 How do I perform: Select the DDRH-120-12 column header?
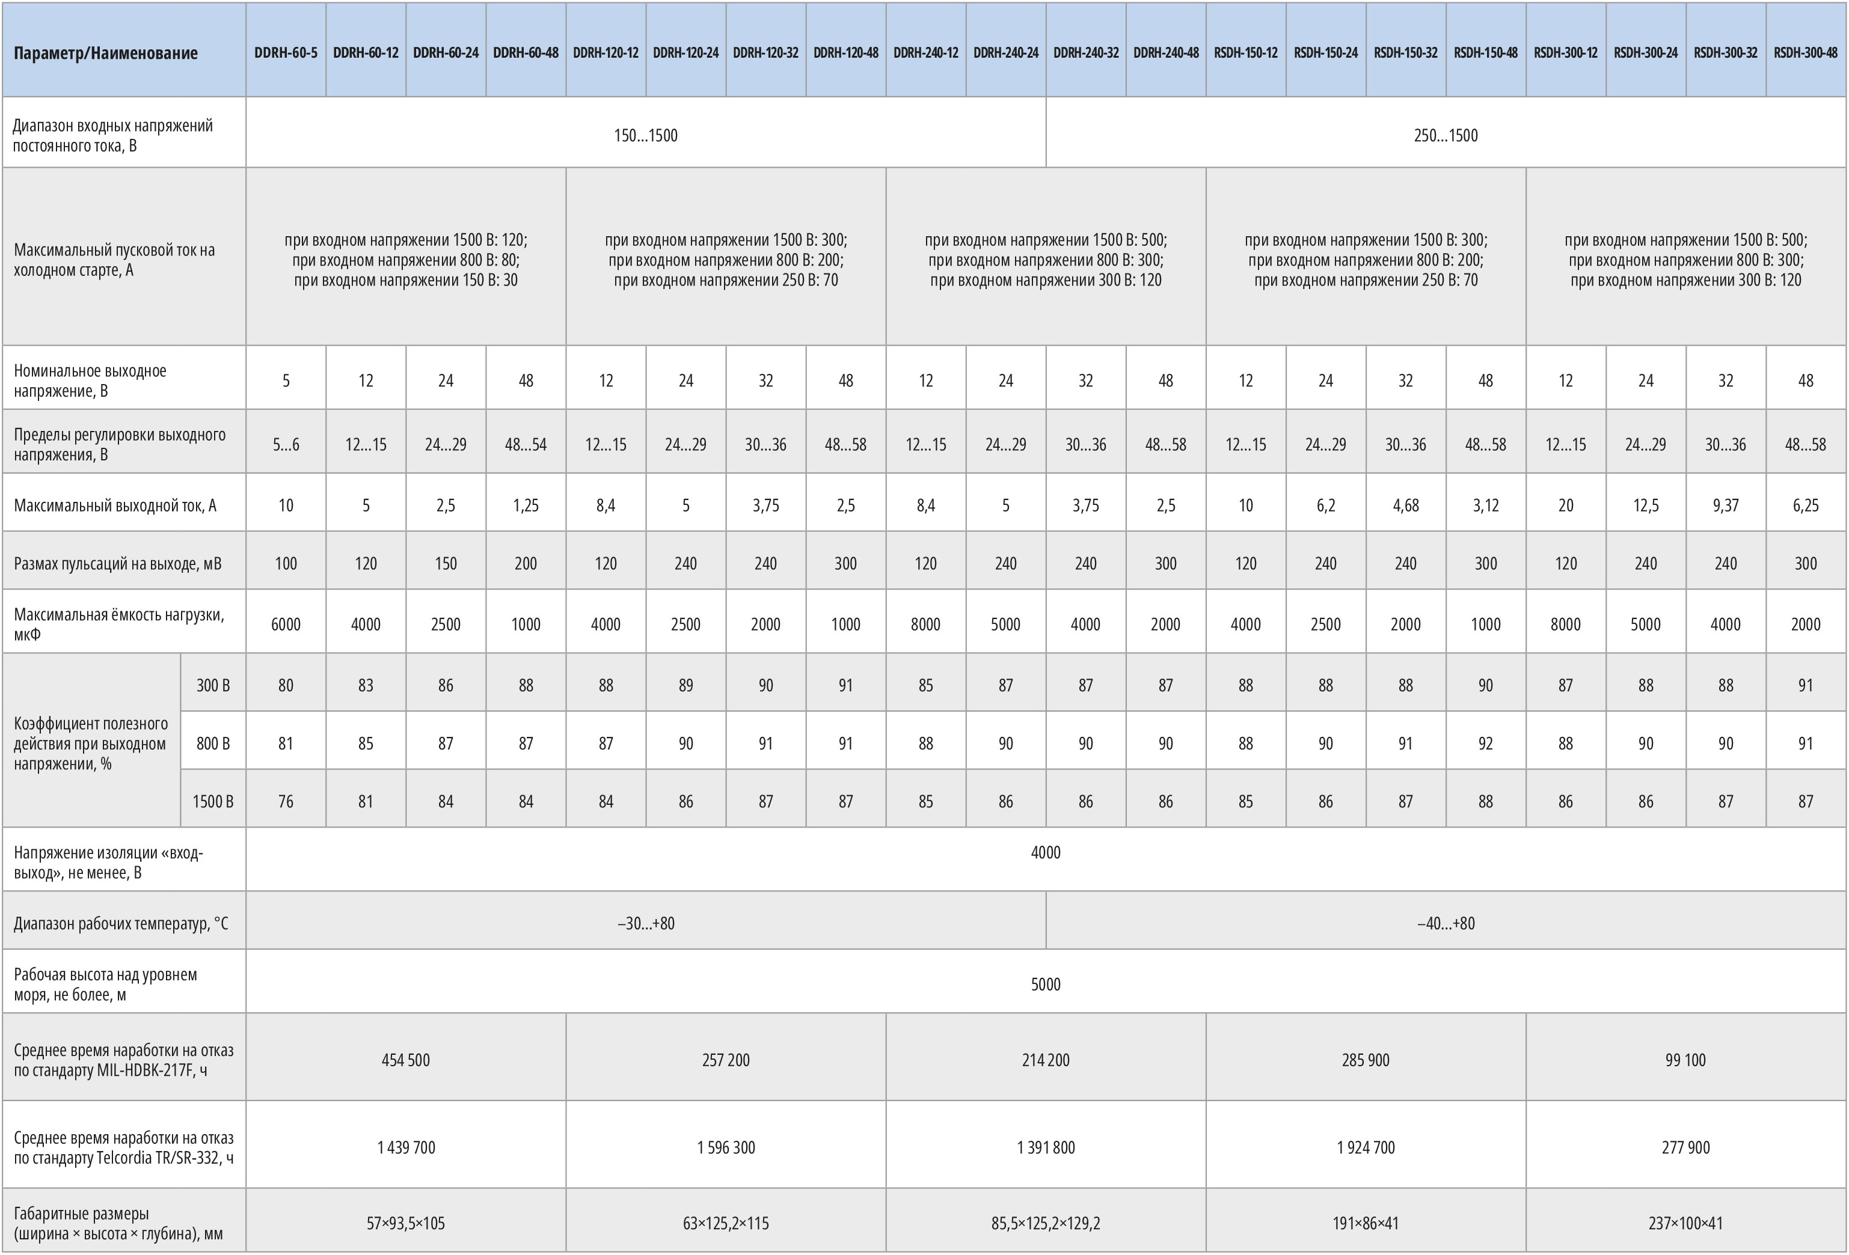point(606,49)
